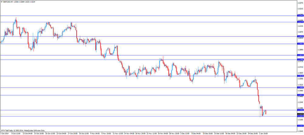
Task: Click the GBPUSD,H4 chart title text
Action: pos(8,2)
